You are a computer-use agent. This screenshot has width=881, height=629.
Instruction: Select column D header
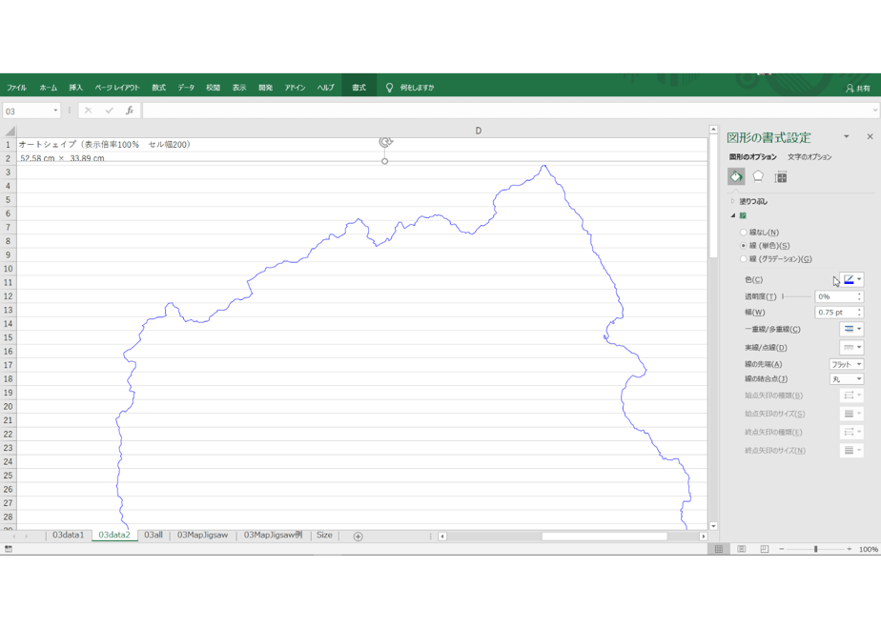coord(478,131)
